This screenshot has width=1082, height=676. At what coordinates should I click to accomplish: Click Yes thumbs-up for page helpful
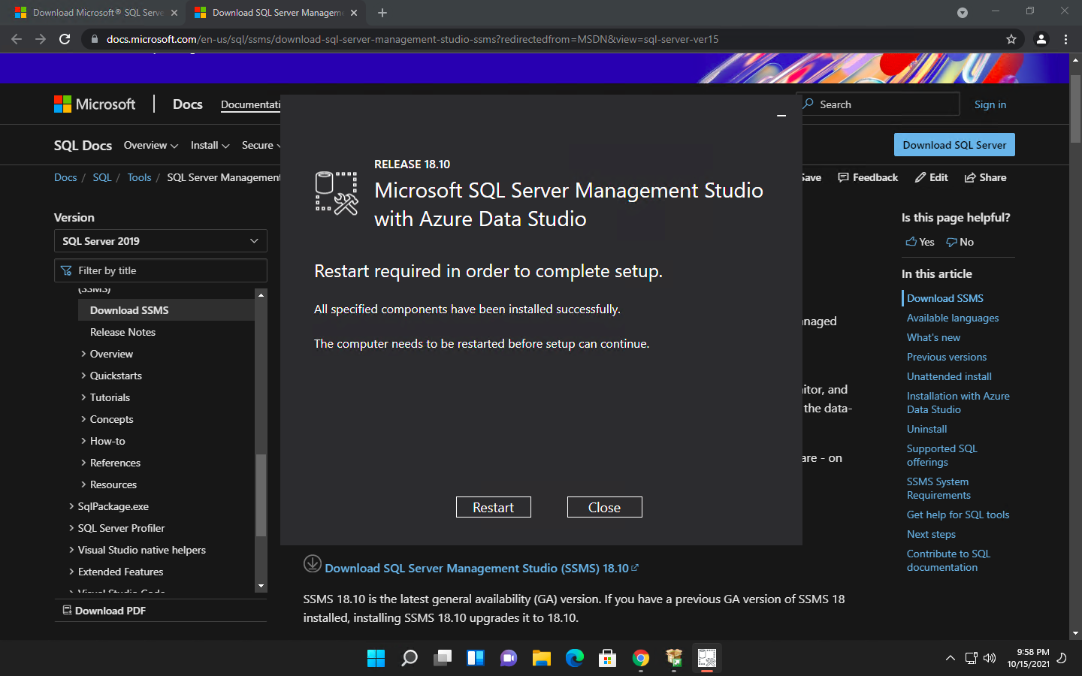click(920, 242)
